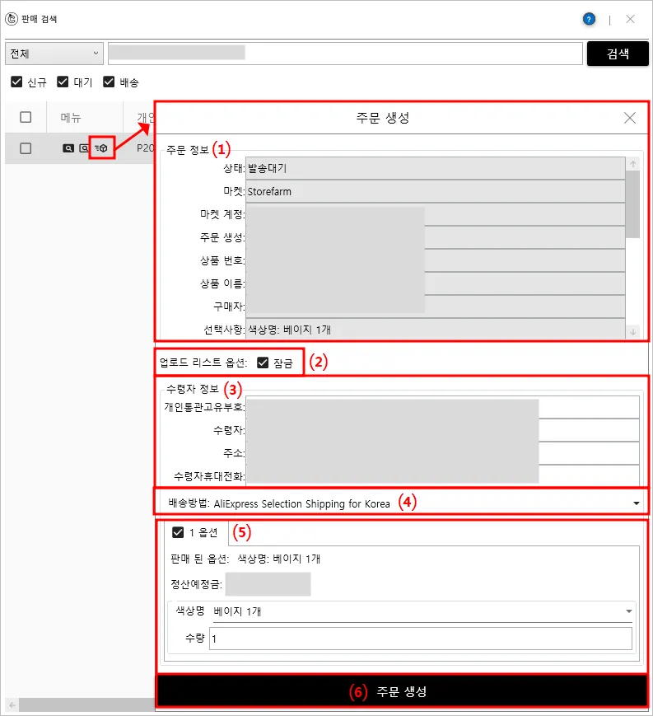Check the select-all header checkbox
653x716 pixels.
tap(26, 117)
